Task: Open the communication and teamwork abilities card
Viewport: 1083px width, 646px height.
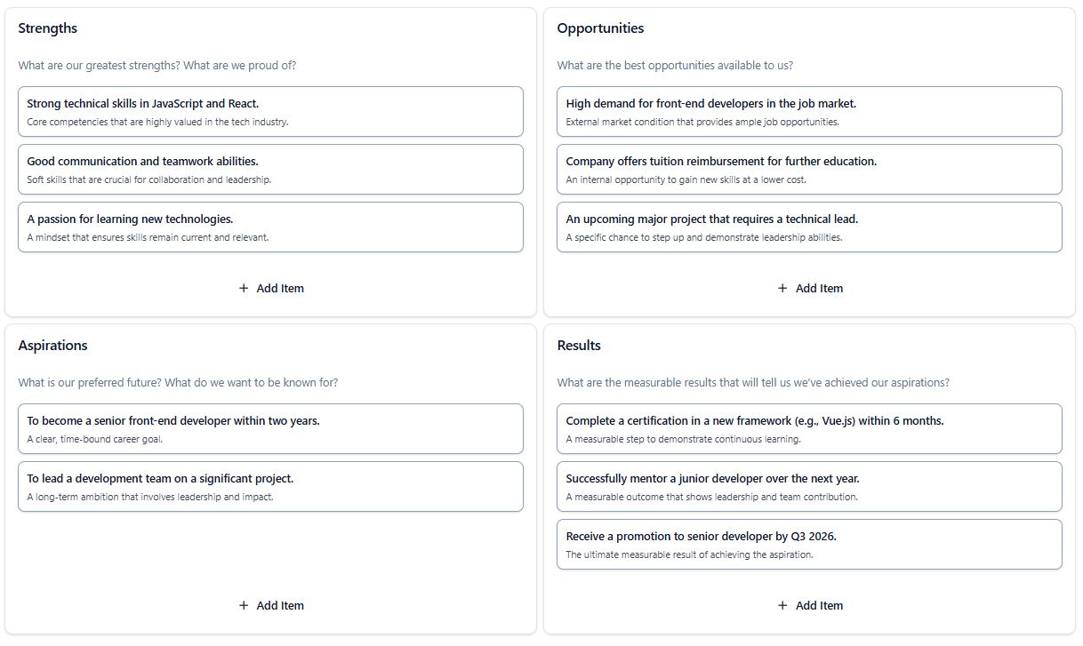Action: point(270,170)
